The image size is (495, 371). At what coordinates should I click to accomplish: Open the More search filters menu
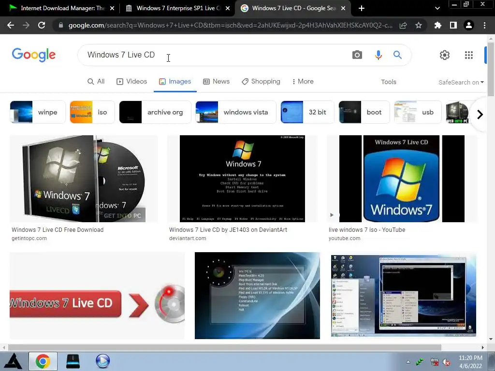pos(303,81)
